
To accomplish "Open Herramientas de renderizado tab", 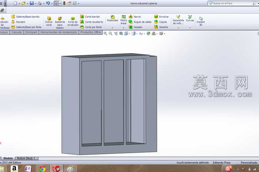I will pyautogui.click(x=58, y=32).
